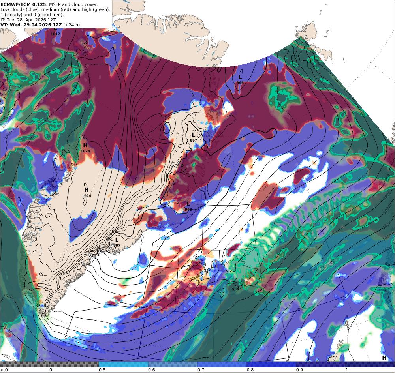Click the '1 (cloudy) and 0 (cloud free).' line
This screenshot has width=395, height=373.
[x=32, y=15]
